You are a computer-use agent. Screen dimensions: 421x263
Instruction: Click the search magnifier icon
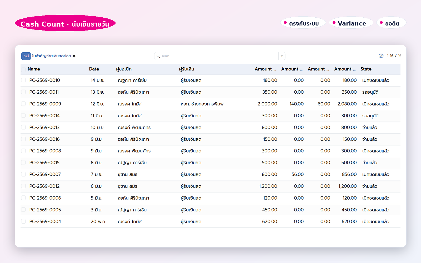pyautogui.click(x=158, y=56)
